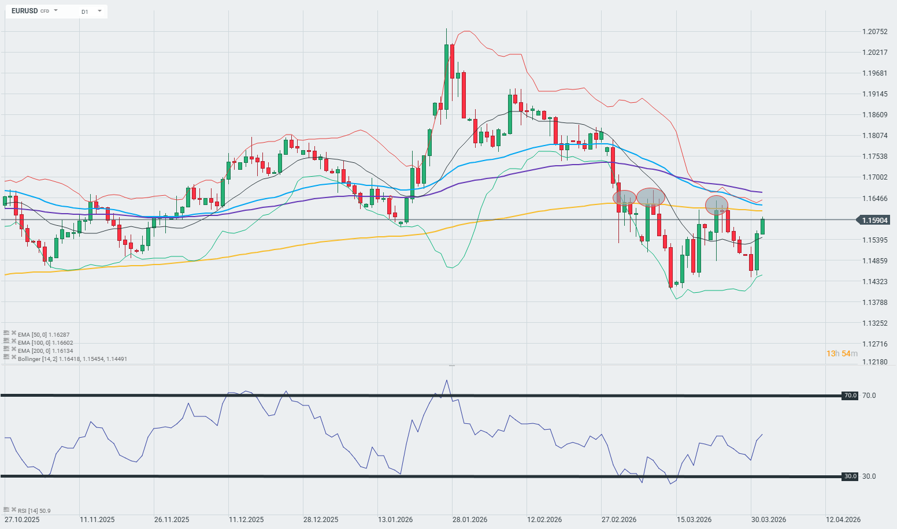Open settings for EMA 50 indicator
The width and height of the screenshot is (897, 529).
pos(6,333)
